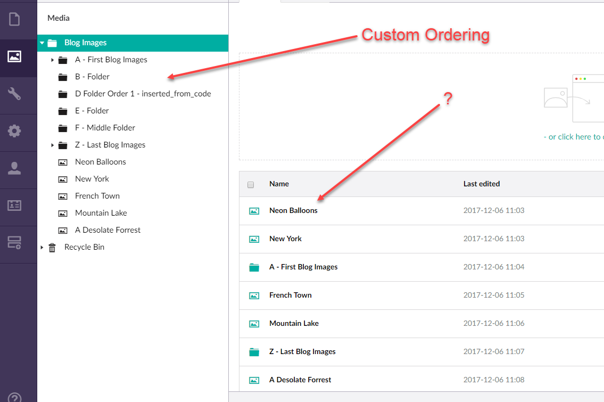Select D Folder Order 1 - inserted_from_code

click(x=143, y=93)
